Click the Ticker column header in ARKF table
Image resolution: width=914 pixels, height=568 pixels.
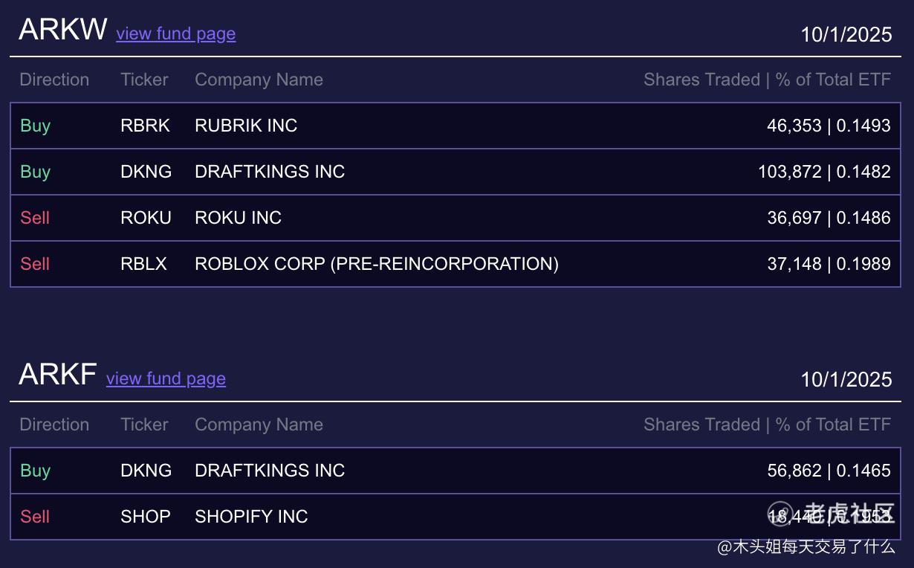click(144, 425)
